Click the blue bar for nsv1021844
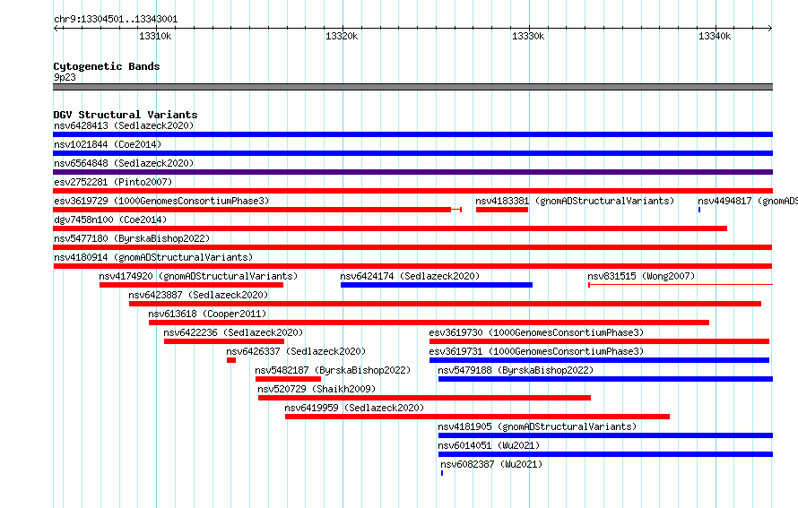The image size is (798, 508). (x=412, y=153)
